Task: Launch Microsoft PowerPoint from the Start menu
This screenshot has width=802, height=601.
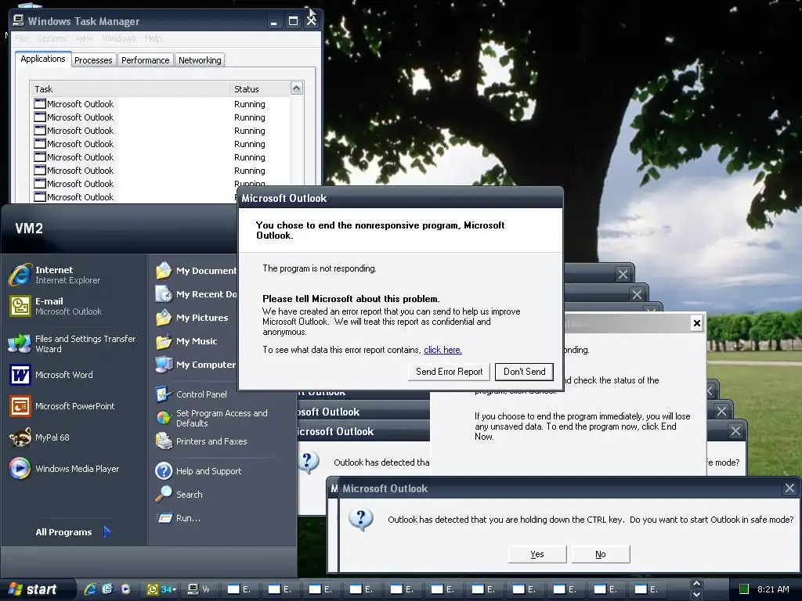Action: pyautogui.click(x=63, y=406)
